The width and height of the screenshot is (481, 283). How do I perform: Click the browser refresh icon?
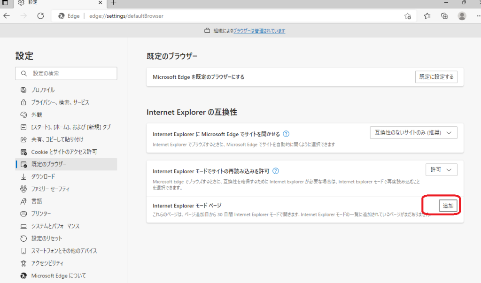coord(40,16)
